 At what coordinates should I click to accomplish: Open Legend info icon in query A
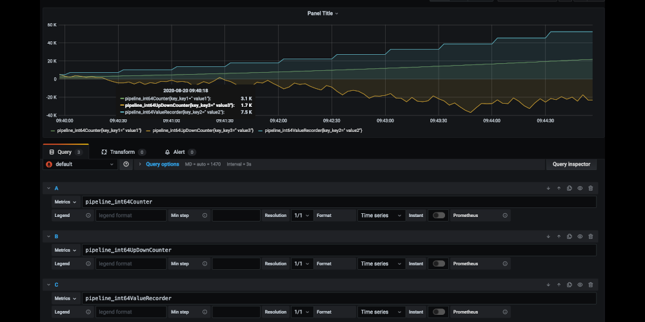88,215
